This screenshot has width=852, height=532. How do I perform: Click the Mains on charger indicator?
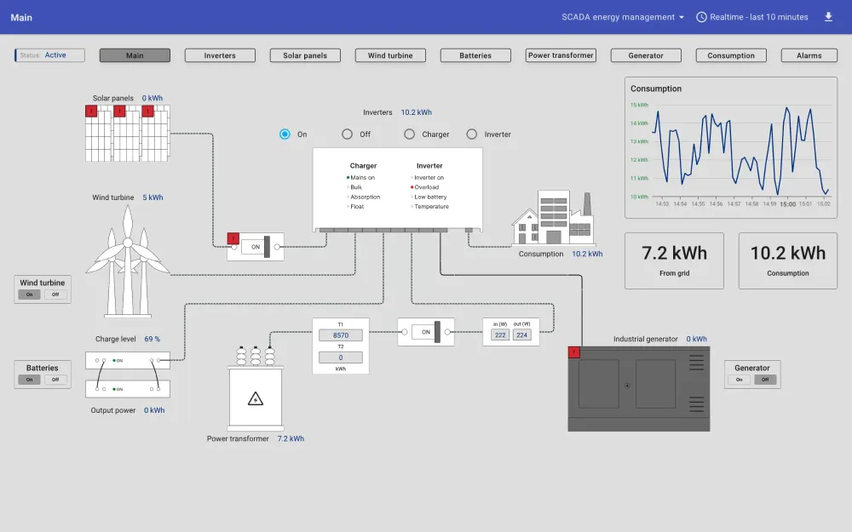360,178
